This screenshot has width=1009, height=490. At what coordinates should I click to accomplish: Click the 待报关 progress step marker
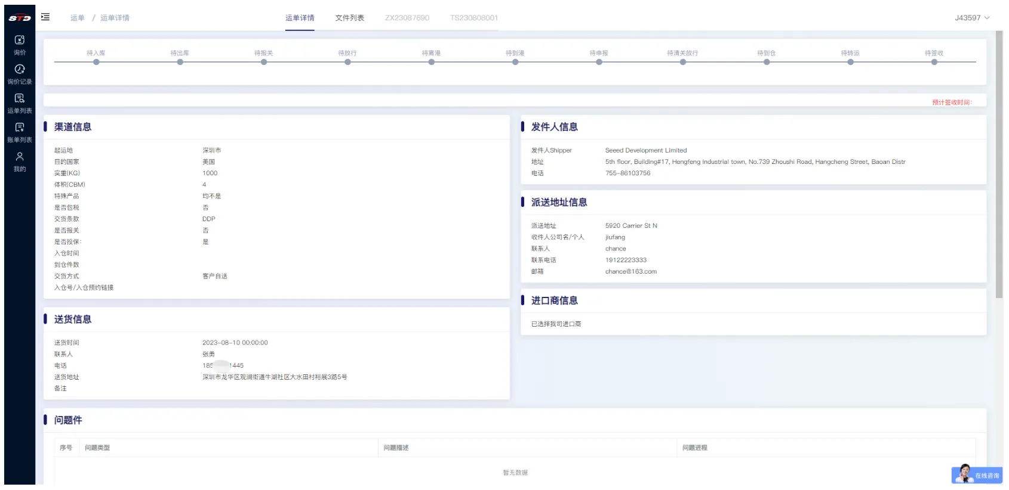[x=264, y=62]
